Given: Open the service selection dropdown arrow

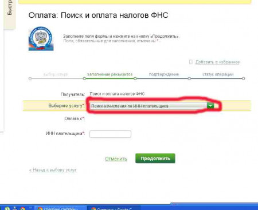Looking at the screenshot, I should pos(210,106).
